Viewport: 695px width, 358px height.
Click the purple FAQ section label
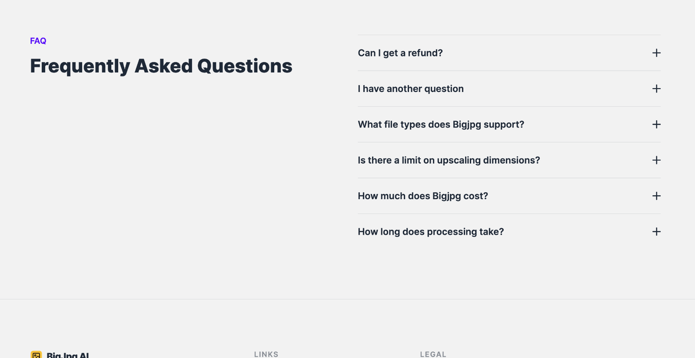click(x=38, y=41)
